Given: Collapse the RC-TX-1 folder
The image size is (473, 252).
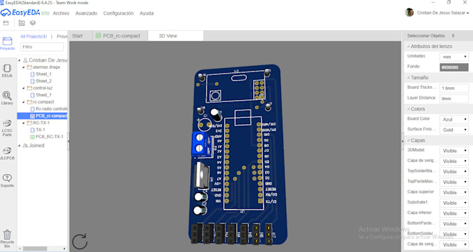Looking at the screenshot, I should click(24, 123).
